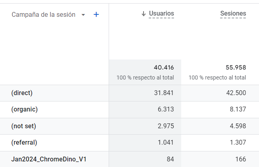Click the 55.958 total sessions value
This screenshot has width=259, height=167.
tap(236, 67)
